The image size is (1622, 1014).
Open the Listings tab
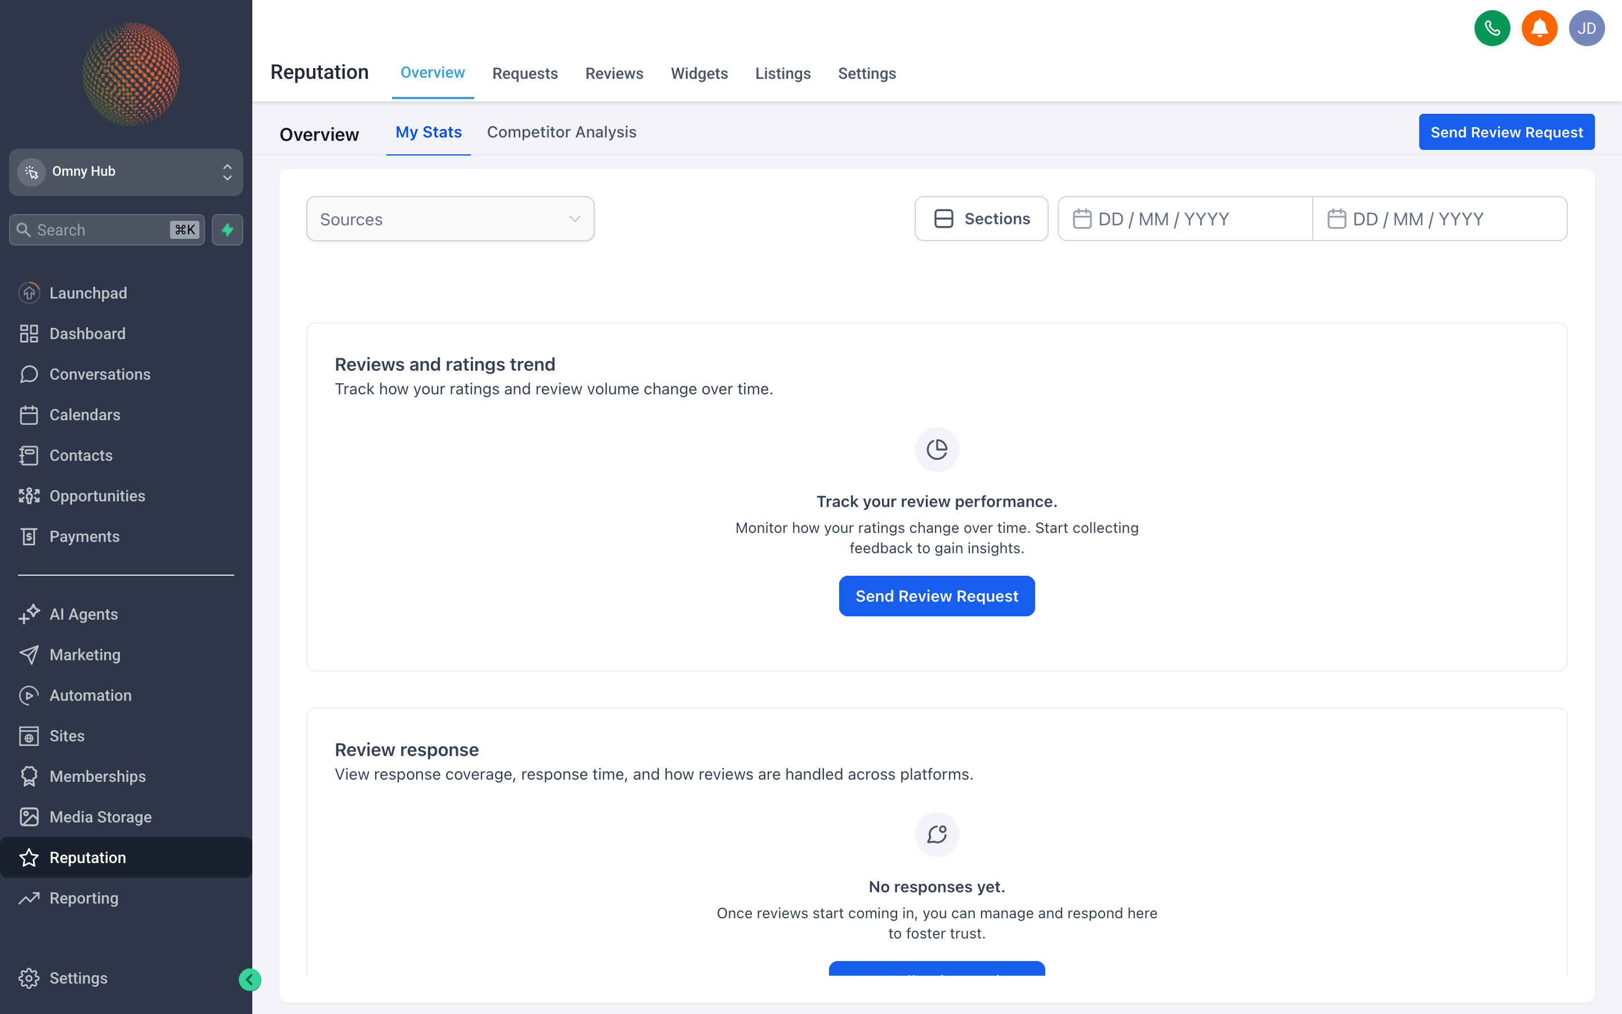click(x=782, y=73)
